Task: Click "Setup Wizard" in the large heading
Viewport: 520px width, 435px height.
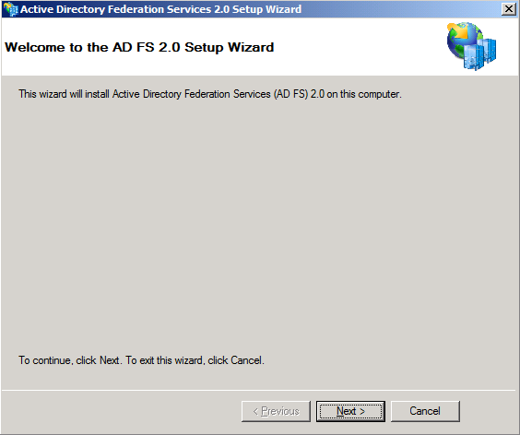Action: 230,47
